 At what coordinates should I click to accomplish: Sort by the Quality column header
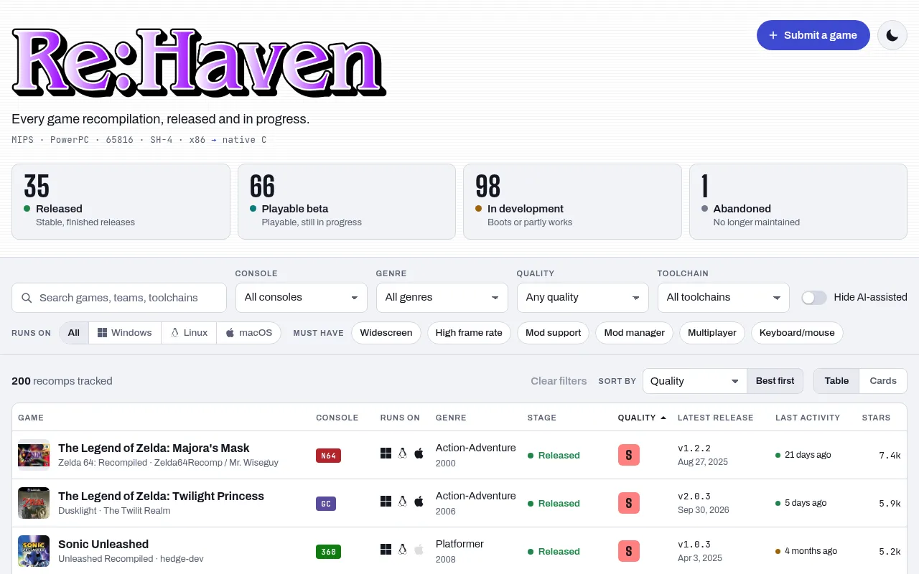click(642, 418)
